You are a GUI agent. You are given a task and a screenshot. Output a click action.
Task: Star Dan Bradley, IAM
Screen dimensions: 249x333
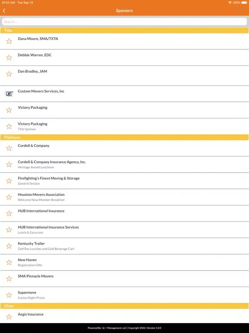point(9,74)
